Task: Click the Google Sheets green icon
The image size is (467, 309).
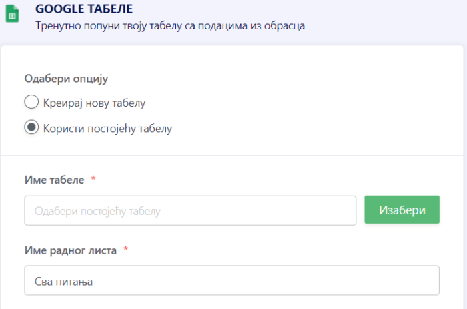Action: pyautogui.click(x=12, y=13)
